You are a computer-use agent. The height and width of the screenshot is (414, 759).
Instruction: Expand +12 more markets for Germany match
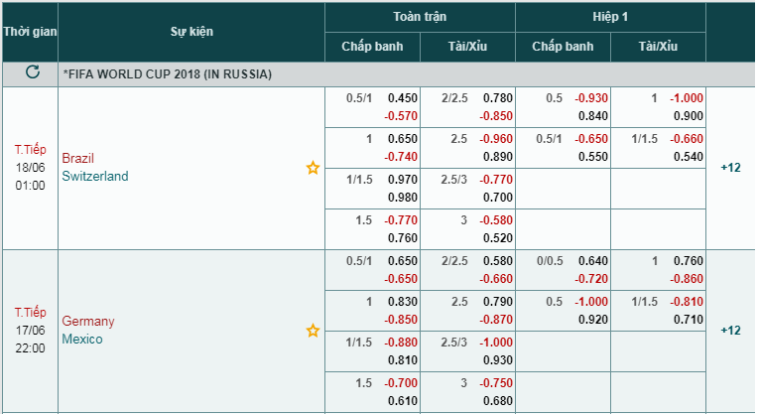coord(730,331)
